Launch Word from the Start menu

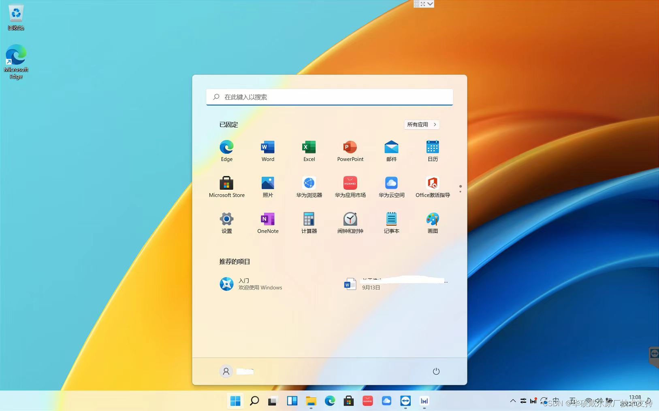(268, 151)
